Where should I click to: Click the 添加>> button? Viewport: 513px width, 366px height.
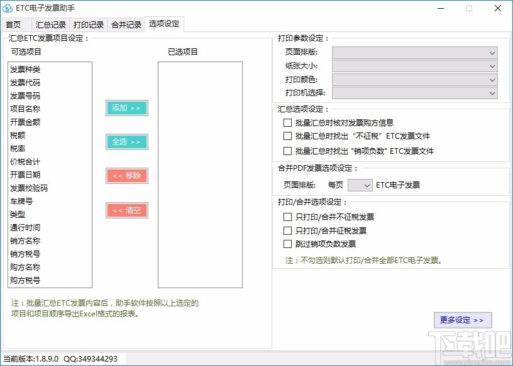126,108
